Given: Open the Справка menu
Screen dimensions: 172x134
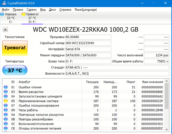Looking at the screenshot, I should (65, 10).
